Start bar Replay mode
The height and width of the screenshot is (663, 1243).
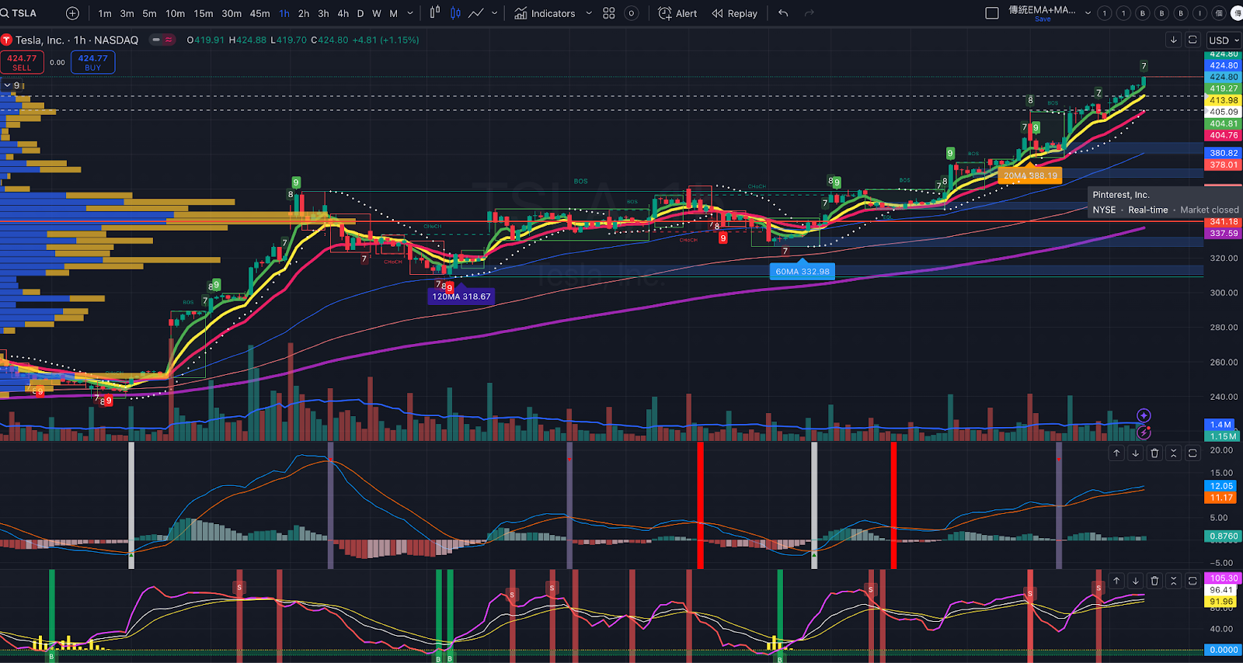pyautogui.click(x=735, y=13)
